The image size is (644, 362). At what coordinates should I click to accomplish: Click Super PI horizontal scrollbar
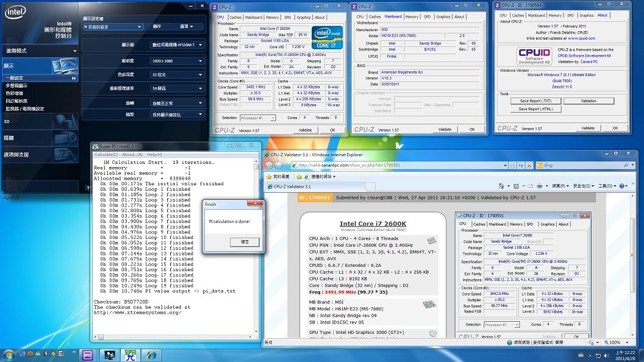(x=174, y=338)
